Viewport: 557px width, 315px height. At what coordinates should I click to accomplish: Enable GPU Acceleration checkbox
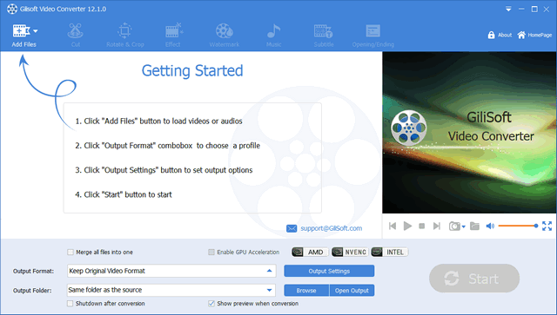coord(211,253)
